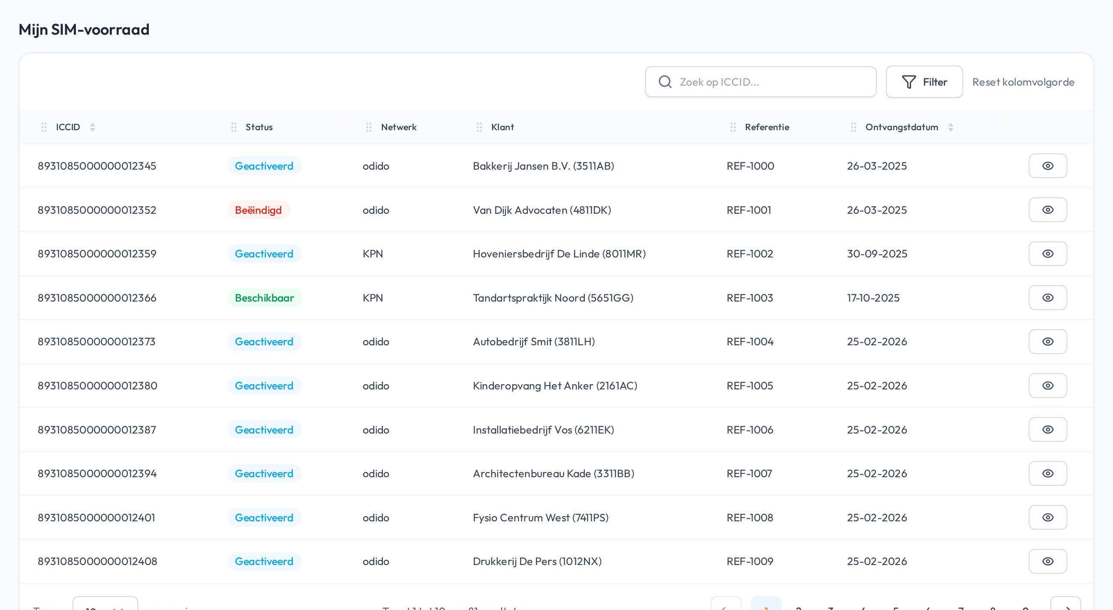The image size is (1113, 610).
Task: View Kinderopvang Het Anker SIM details
Action: (1047, 386)
